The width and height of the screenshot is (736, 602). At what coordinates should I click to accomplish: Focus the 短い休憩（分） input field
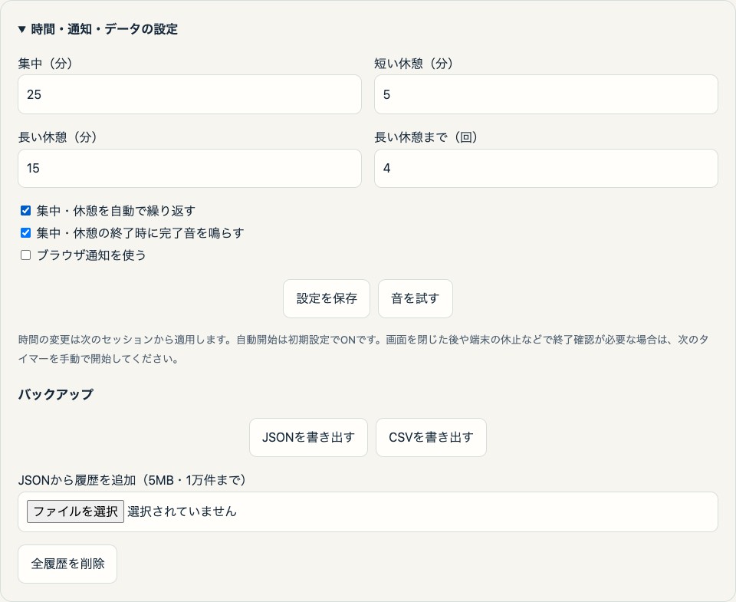[x=546, y=94]
